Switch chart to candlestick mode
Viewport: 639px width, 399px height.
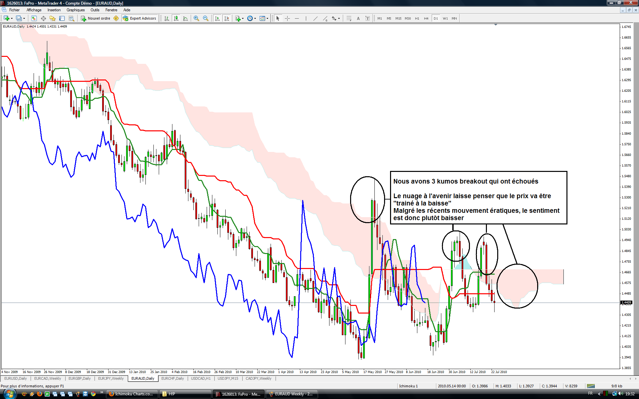pyautogui.click(x=176, y=18)
